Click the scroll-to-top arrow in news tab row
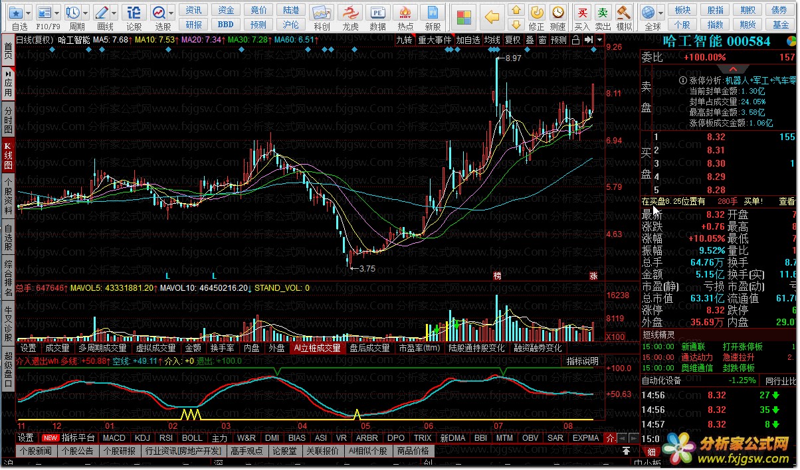The width and height of the screenshot is (800, 470). pos(626,451)
